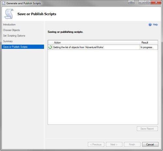Click the title bar wizard icon
The height and width of the screenshot is (151, 163).
coord(4,3)
